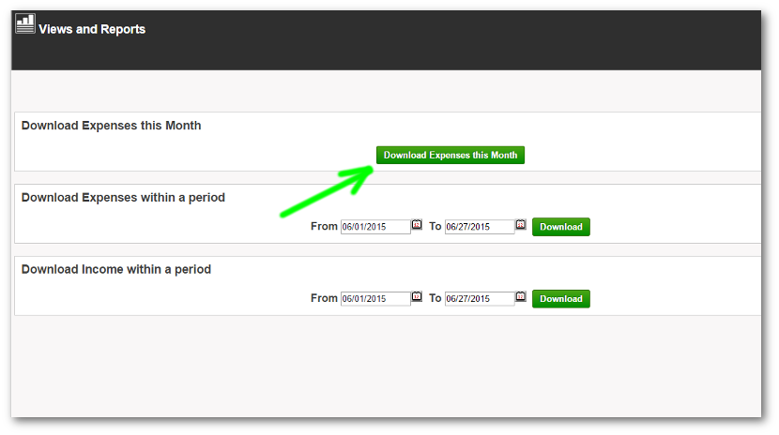Click the To label in Income period section
Image resolution: width=779 pixels, height=435 pixels.
point(435,298)
